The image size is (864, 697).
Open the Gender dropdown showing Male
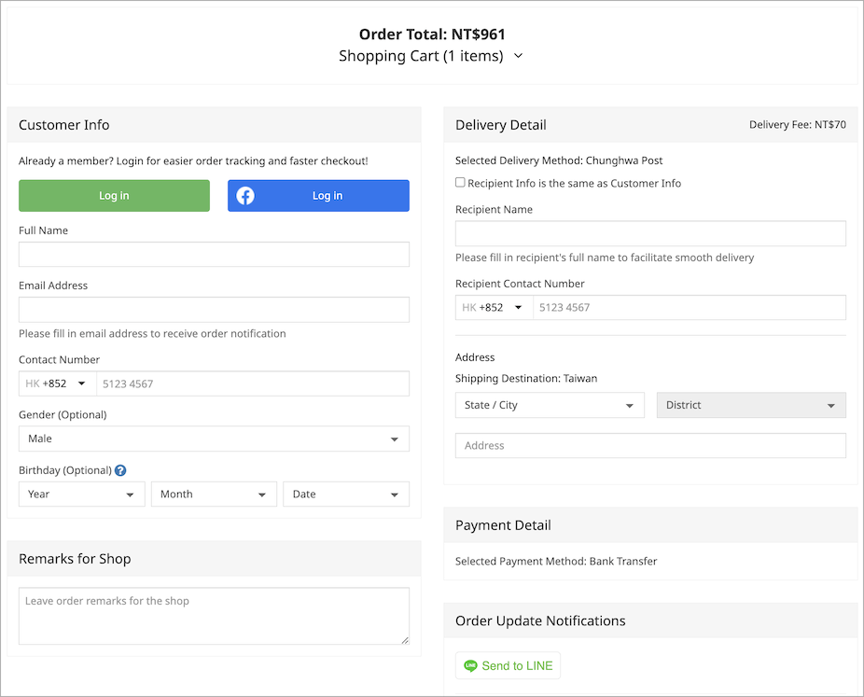pyautogui.click(x=214, y=439)
